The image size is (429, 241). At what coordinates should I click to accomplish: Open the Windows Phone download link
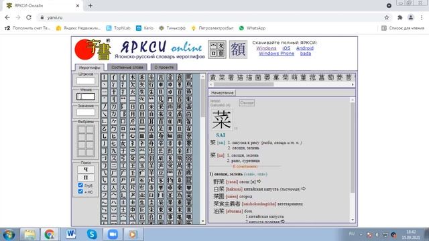(276, 54)
